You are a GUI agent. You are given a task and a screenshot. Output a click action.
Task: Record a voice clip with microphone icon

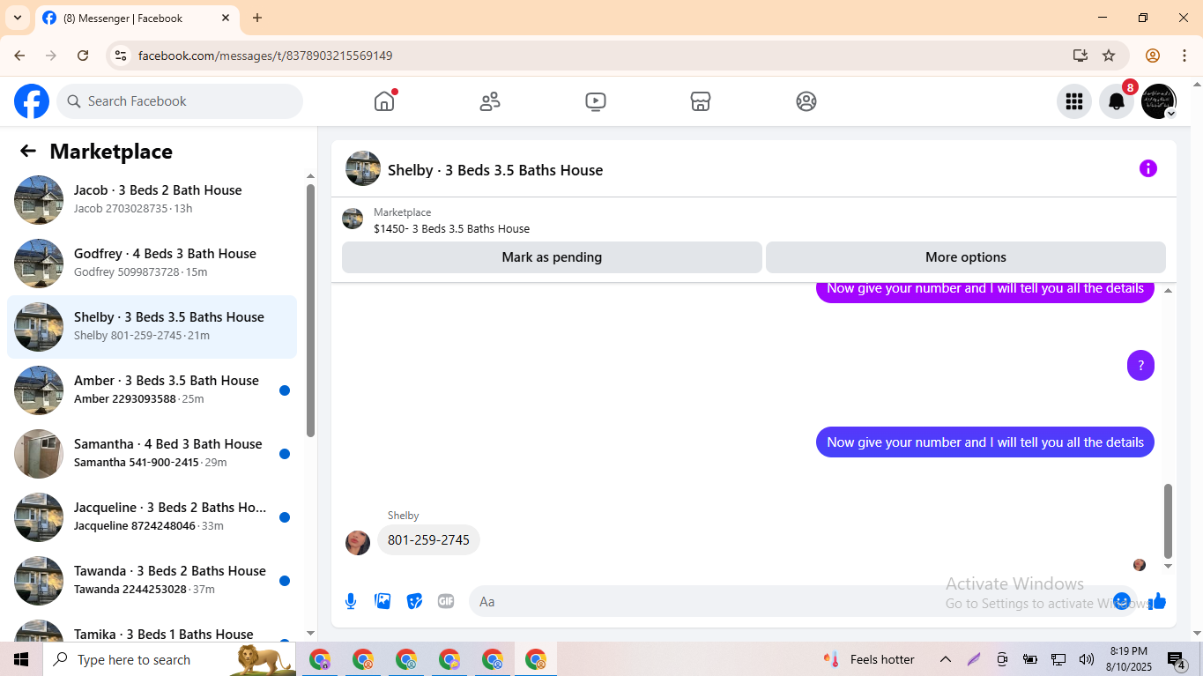click(x=351, y=601)
